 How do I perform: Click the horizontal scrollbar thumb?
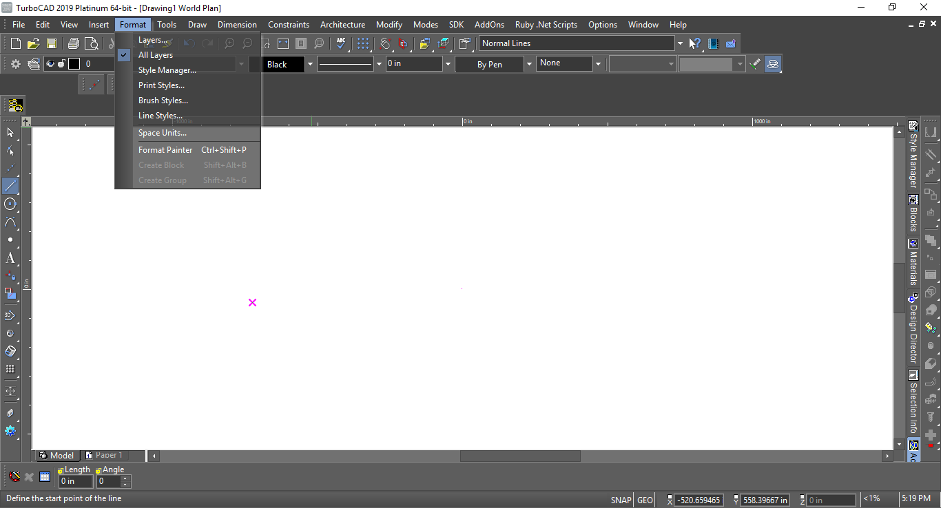[520, 456]
